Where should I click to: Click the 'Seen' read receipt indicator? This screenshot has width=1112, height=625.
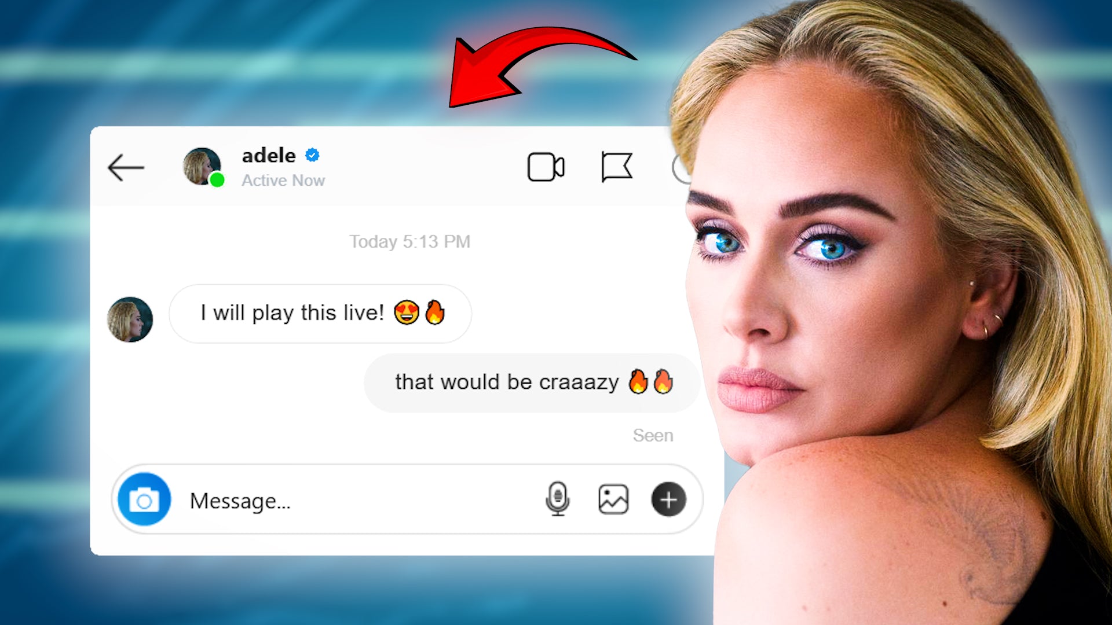pyautogui.click(x=652, y=433)
